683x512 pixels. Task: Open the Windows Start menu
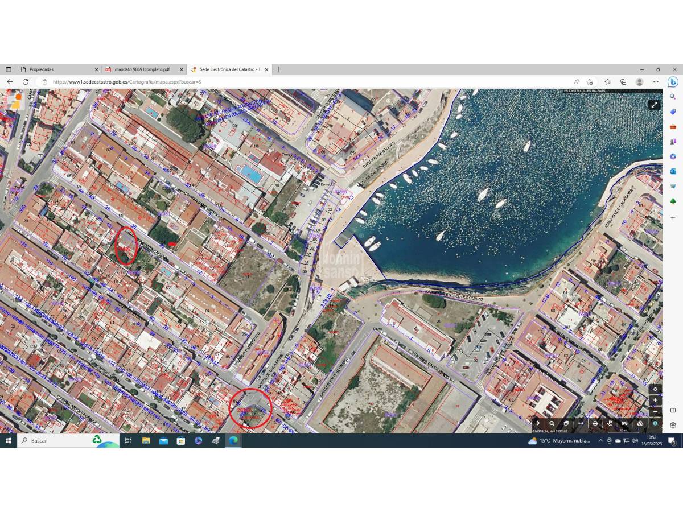(x=9, y=441)
